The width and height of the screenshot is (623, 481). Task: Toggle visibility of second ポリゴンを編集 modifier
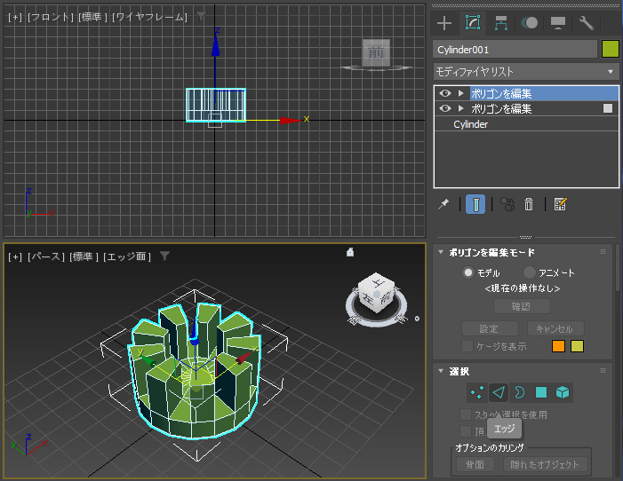[x=445, y=108]
